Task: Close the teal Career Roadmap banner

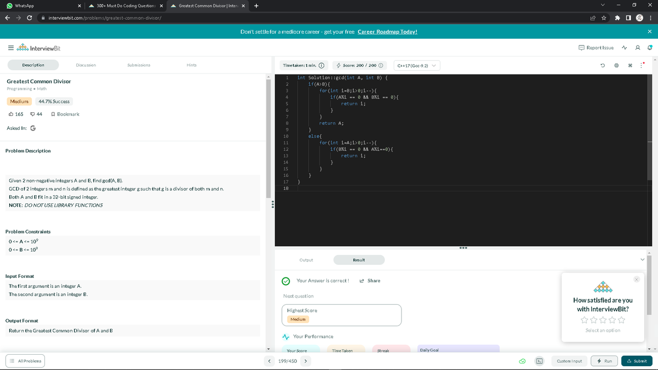Action: coord(650,32)
